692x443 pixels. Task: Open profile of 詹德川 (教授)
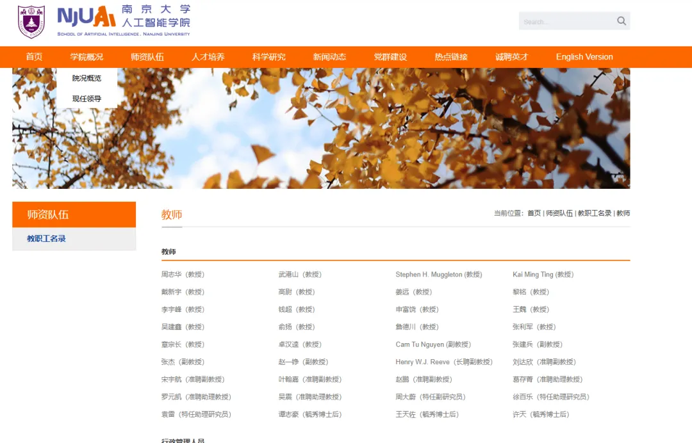tap(417, 326)
